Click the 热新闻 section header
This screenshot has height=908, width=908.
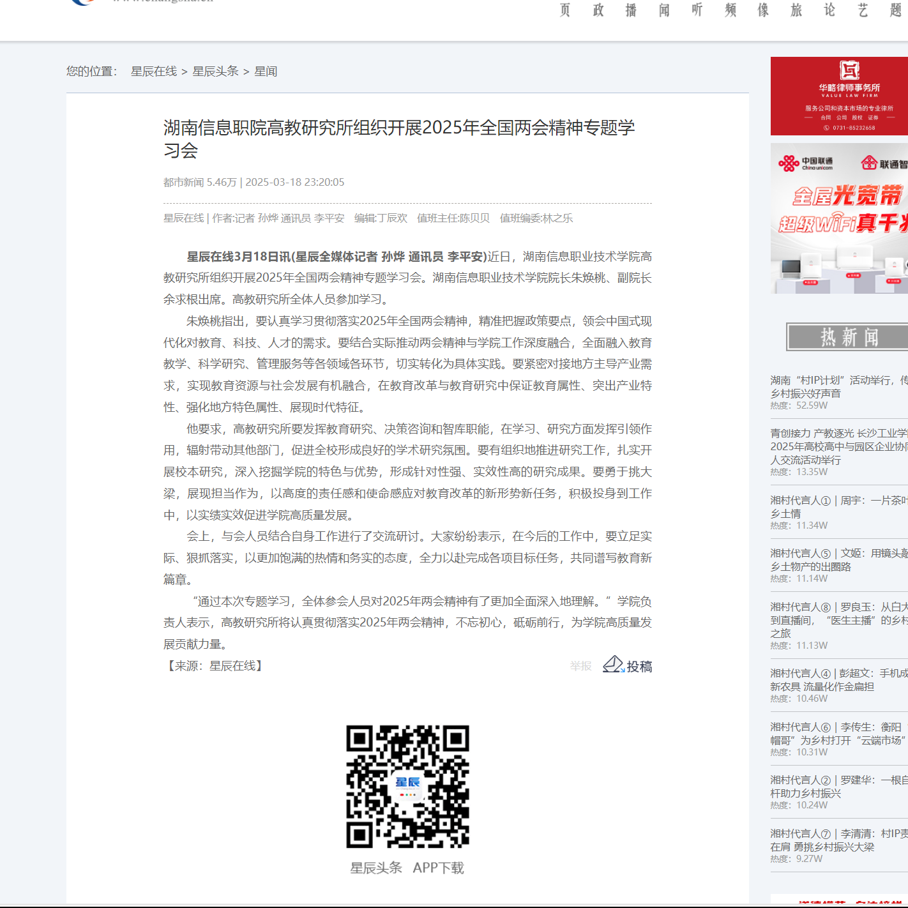coord(849,337)
